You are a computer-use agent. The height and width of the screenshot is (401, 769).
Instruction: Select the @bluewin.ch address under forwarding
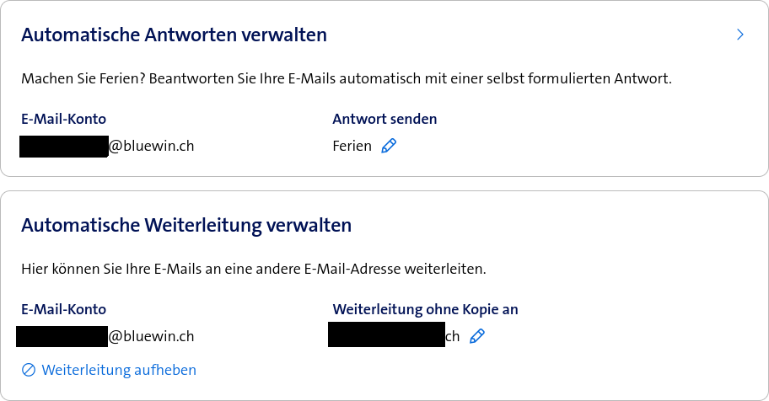click(152, 336)
